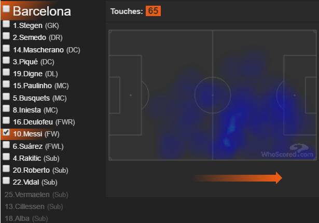Enable the 20.Roberto (Sub) checkbox
The image size is (319, 223).
(6, 169)
